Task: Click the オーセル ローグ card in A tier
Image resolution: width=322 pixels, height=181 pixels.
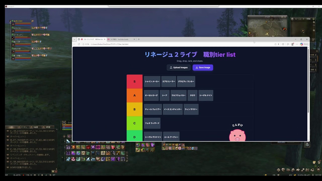Action: tap(151, 95)
